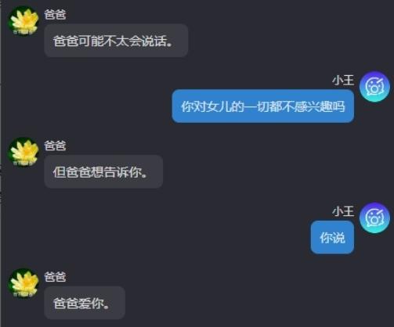Select the blue '你对女儿的一切都不感兴趣吗' bubble
The image size is (394, 327).
[x=263, y=106]
